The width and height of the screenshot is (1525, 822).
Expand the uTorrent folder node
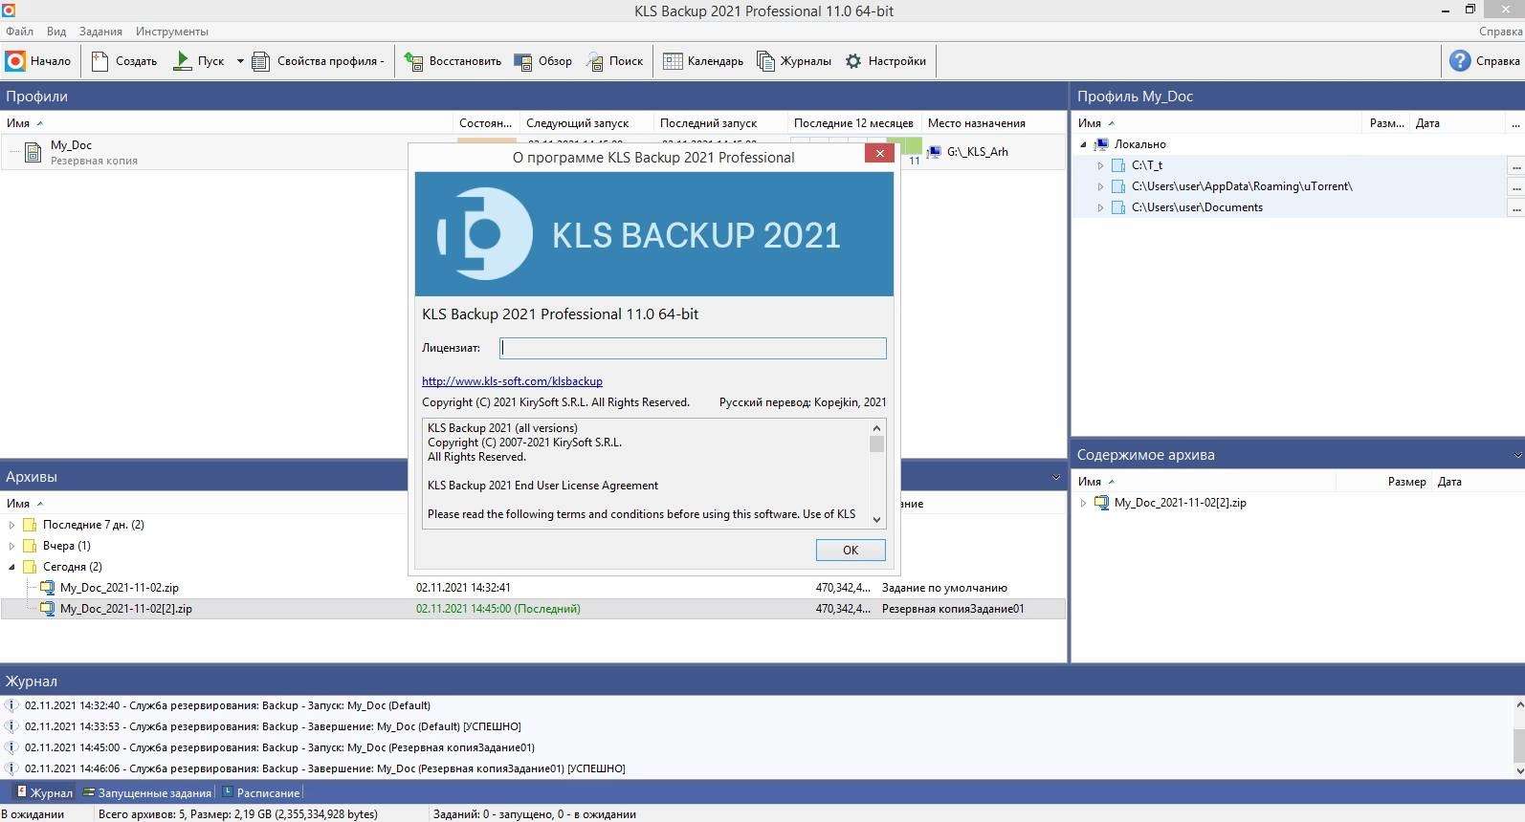(1100, 186)
